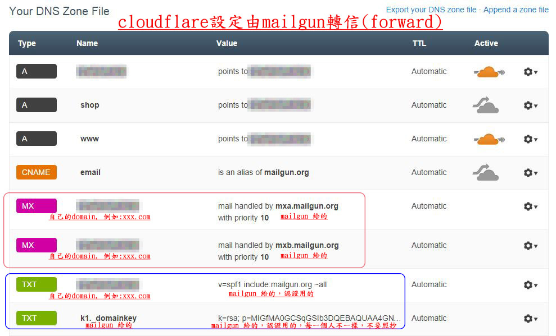Click the value 'v=spf1 include:mailgun.org ~all'
Screen dimensions: 556x336
pos(272,284)
